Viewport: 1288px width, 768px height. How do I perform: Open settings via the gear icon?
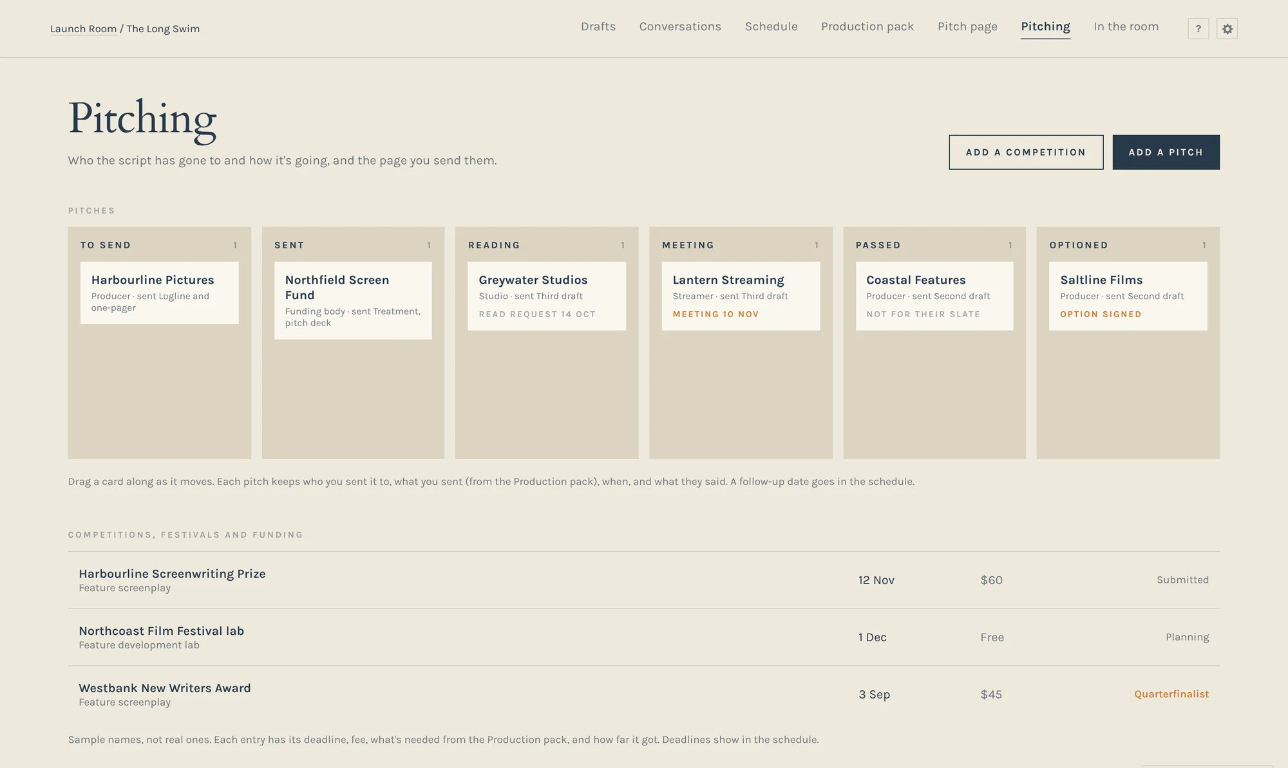pyautogui.click(x=1227, y=28)
